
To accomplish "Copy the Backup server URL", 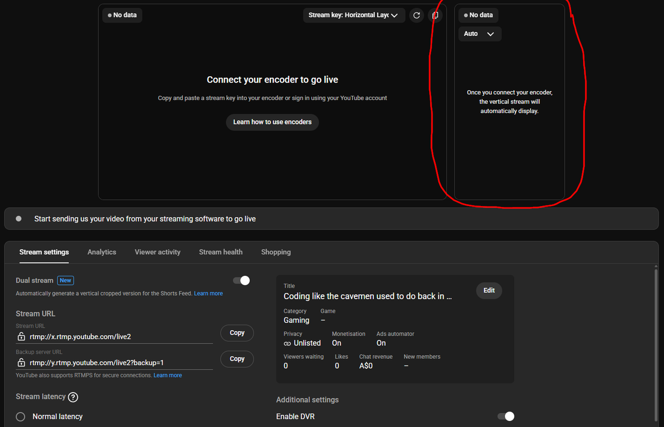I will pyautogui.click(x=237, y=359).
